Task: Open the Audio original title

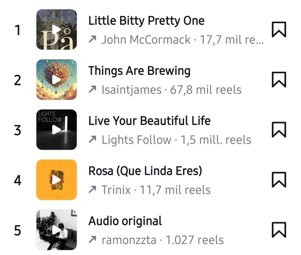Action: [125, 221]
